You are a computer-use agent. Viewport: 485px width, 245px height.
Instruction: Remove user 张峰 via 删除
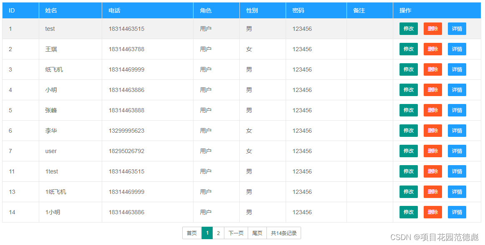tap(432, 110)
